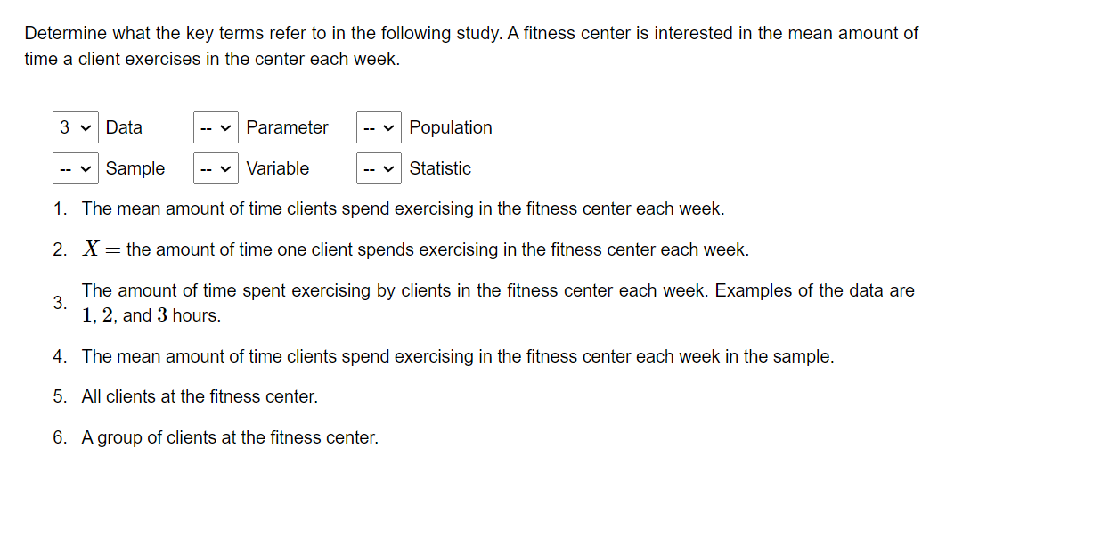Click the chevron arrow on the Variable selector
1093x546 pixels.
(226, 168)
